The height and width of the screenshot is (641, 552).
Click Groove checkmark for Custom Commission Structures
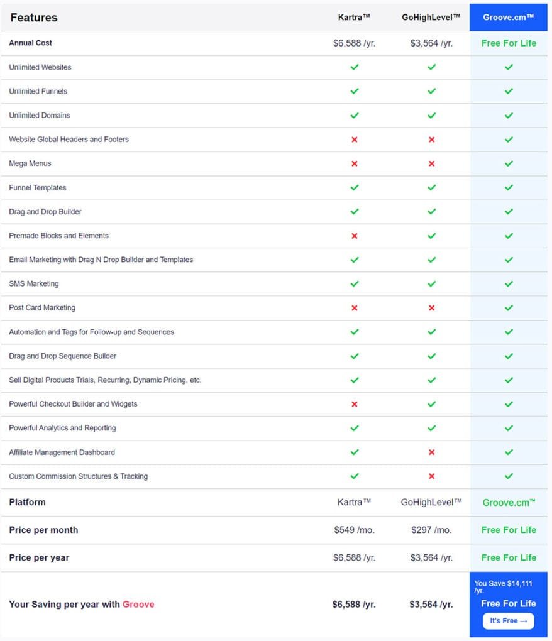tap(509, 476)
